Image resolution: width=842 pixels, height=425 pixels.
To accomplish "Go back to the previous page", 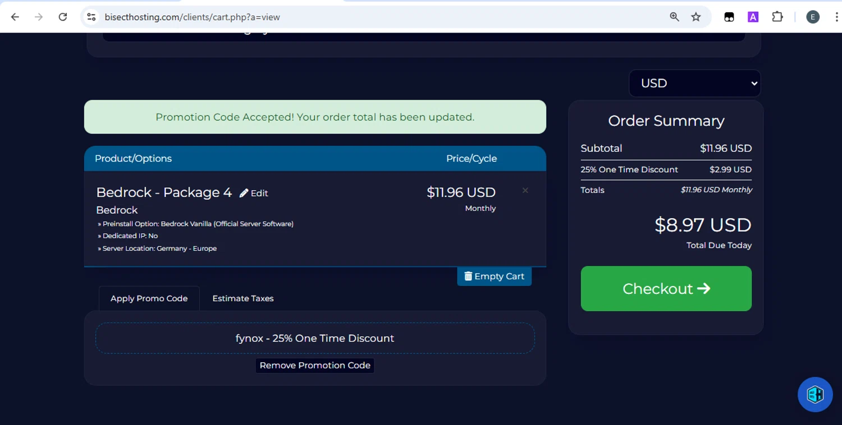I will point(15,17).
